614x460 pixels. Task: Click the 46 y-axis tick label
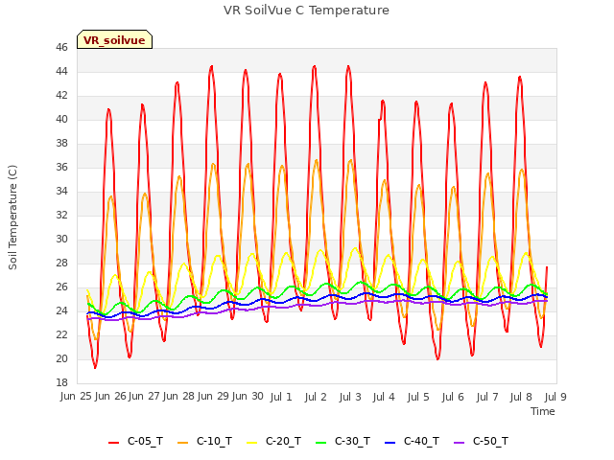61,47
